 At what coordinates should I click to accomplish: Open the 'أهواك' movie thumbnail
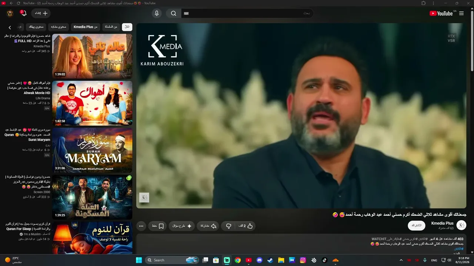(92, 103)
